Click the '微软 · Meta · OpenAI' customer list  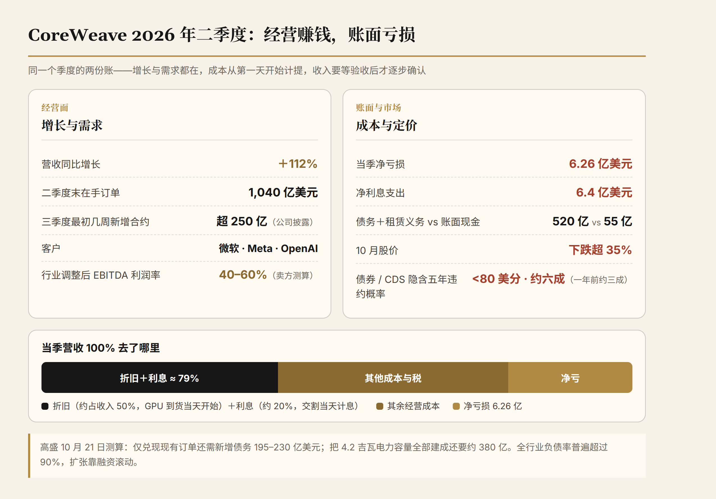(268, 248)
